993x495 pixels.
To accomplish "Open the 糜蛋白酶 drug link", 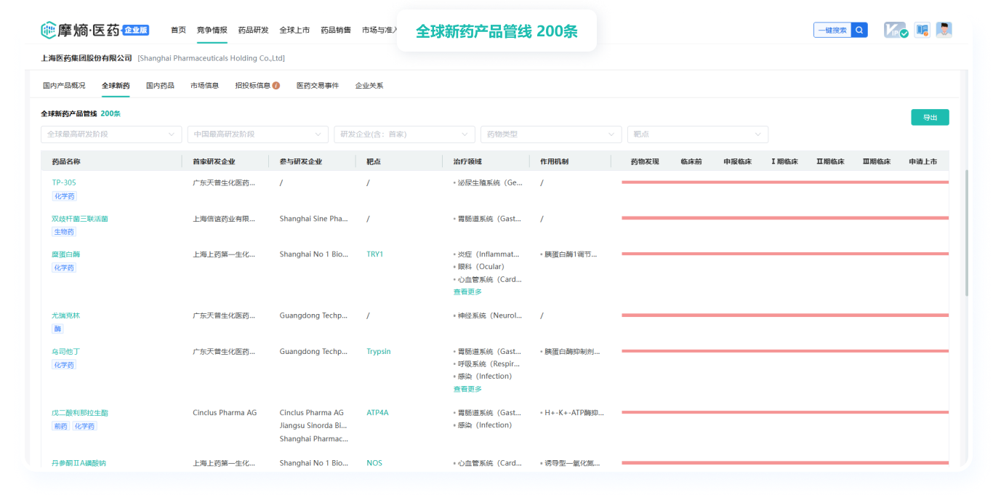I will point(65,254).
